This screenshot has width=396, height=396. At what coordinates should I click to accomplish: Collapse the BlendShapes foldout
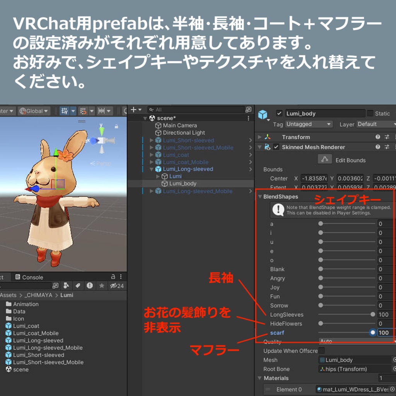coord(259,196)
